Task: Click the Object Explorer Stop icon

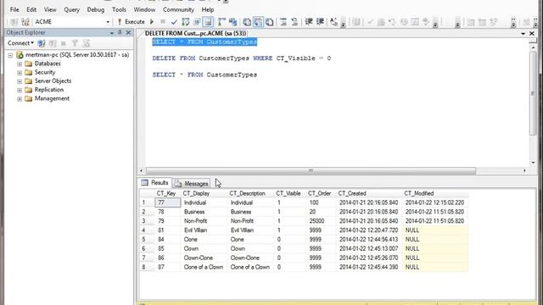Action: coord(64,43)
